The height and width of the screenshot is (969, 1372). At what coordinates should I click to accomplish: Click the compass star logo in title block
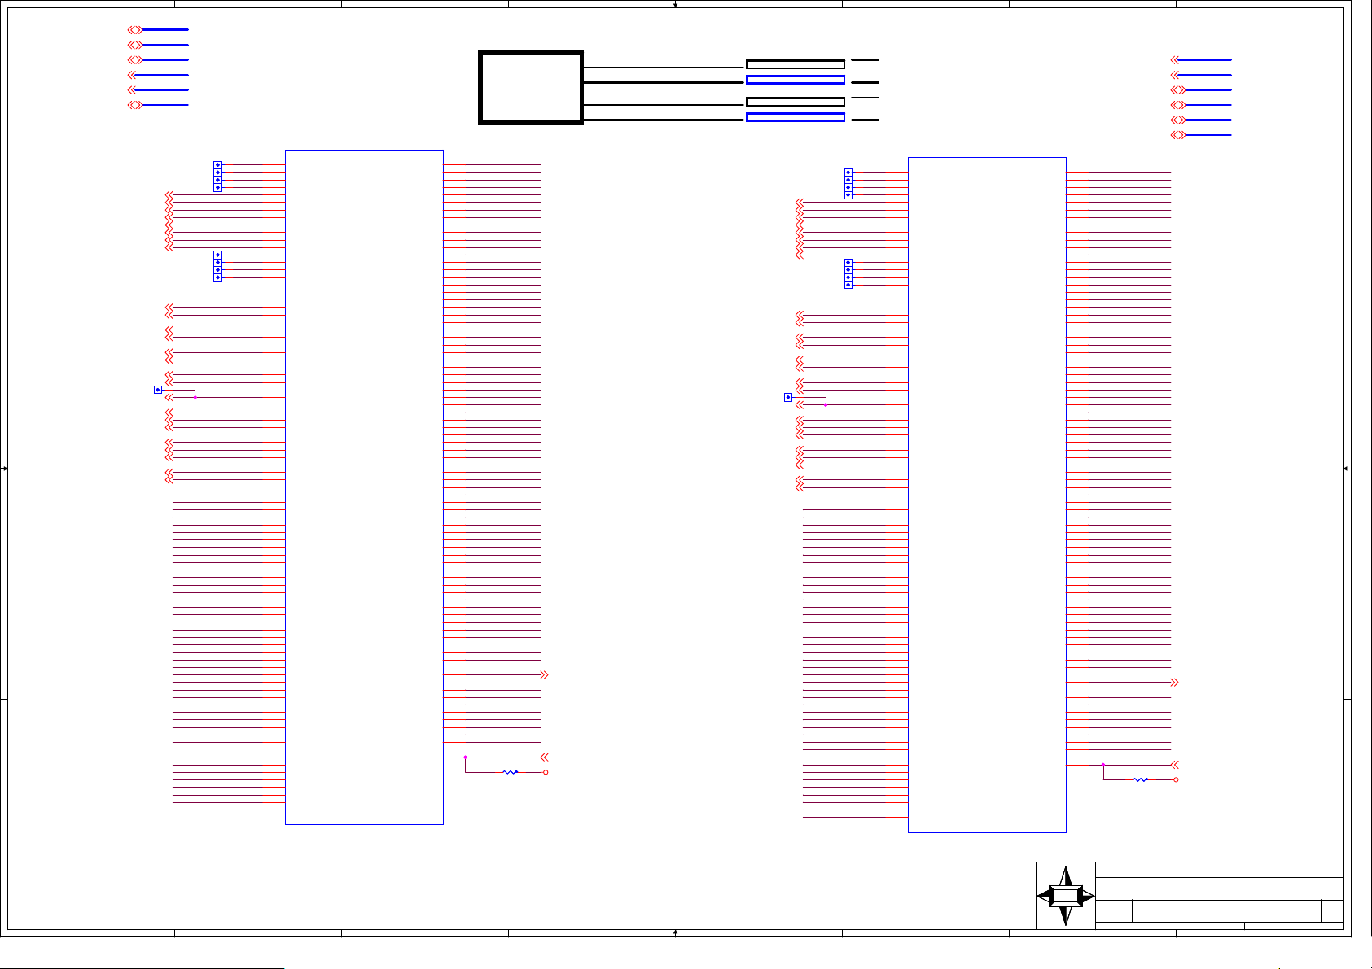[x=1066, y=896]
